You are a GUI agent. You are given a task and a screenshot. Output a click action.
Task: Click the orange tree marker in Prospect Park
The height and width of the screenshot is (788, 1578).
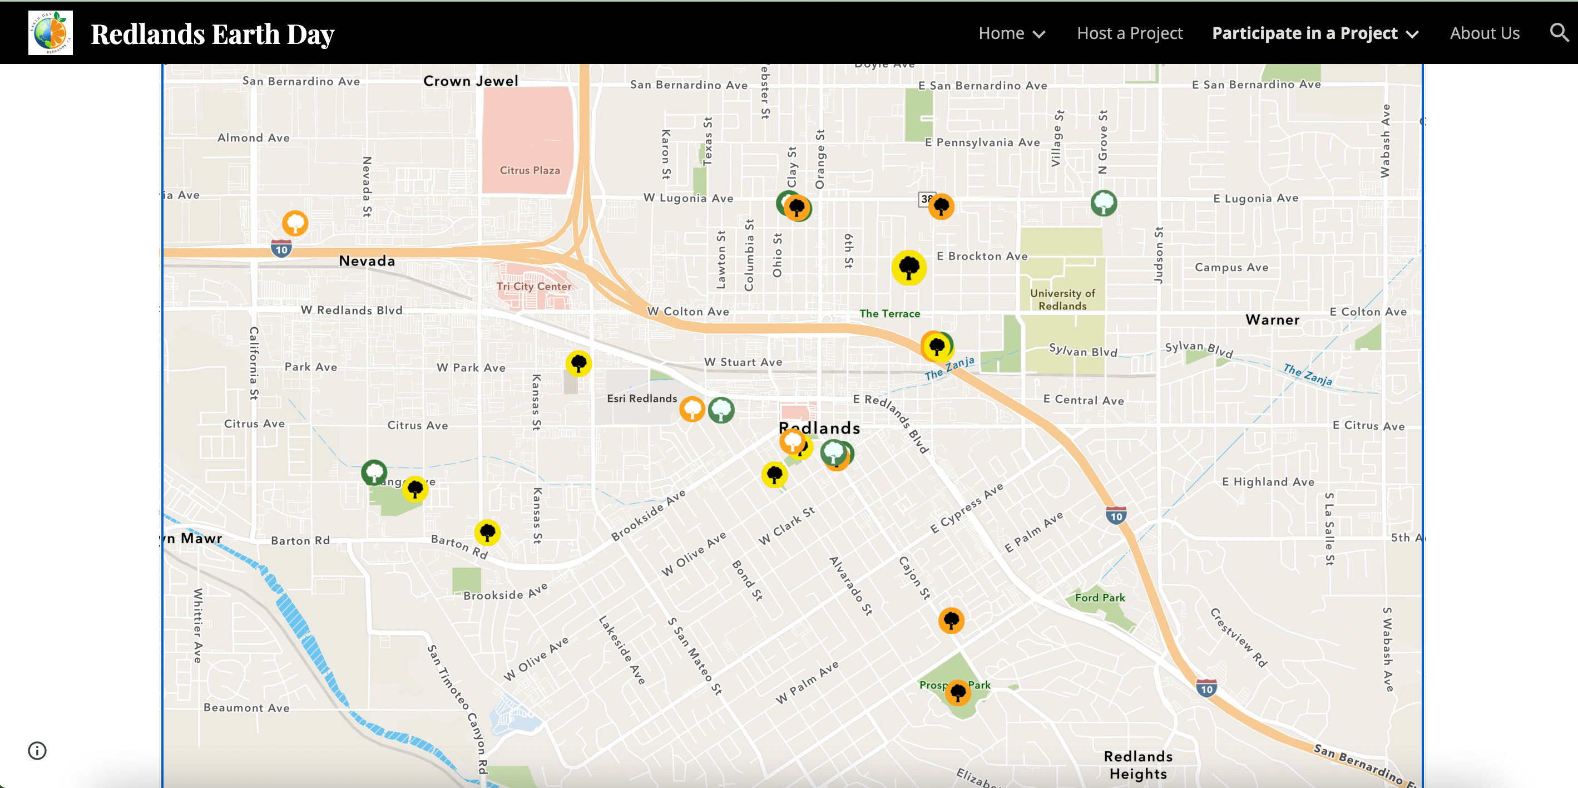tap(957, 692)
